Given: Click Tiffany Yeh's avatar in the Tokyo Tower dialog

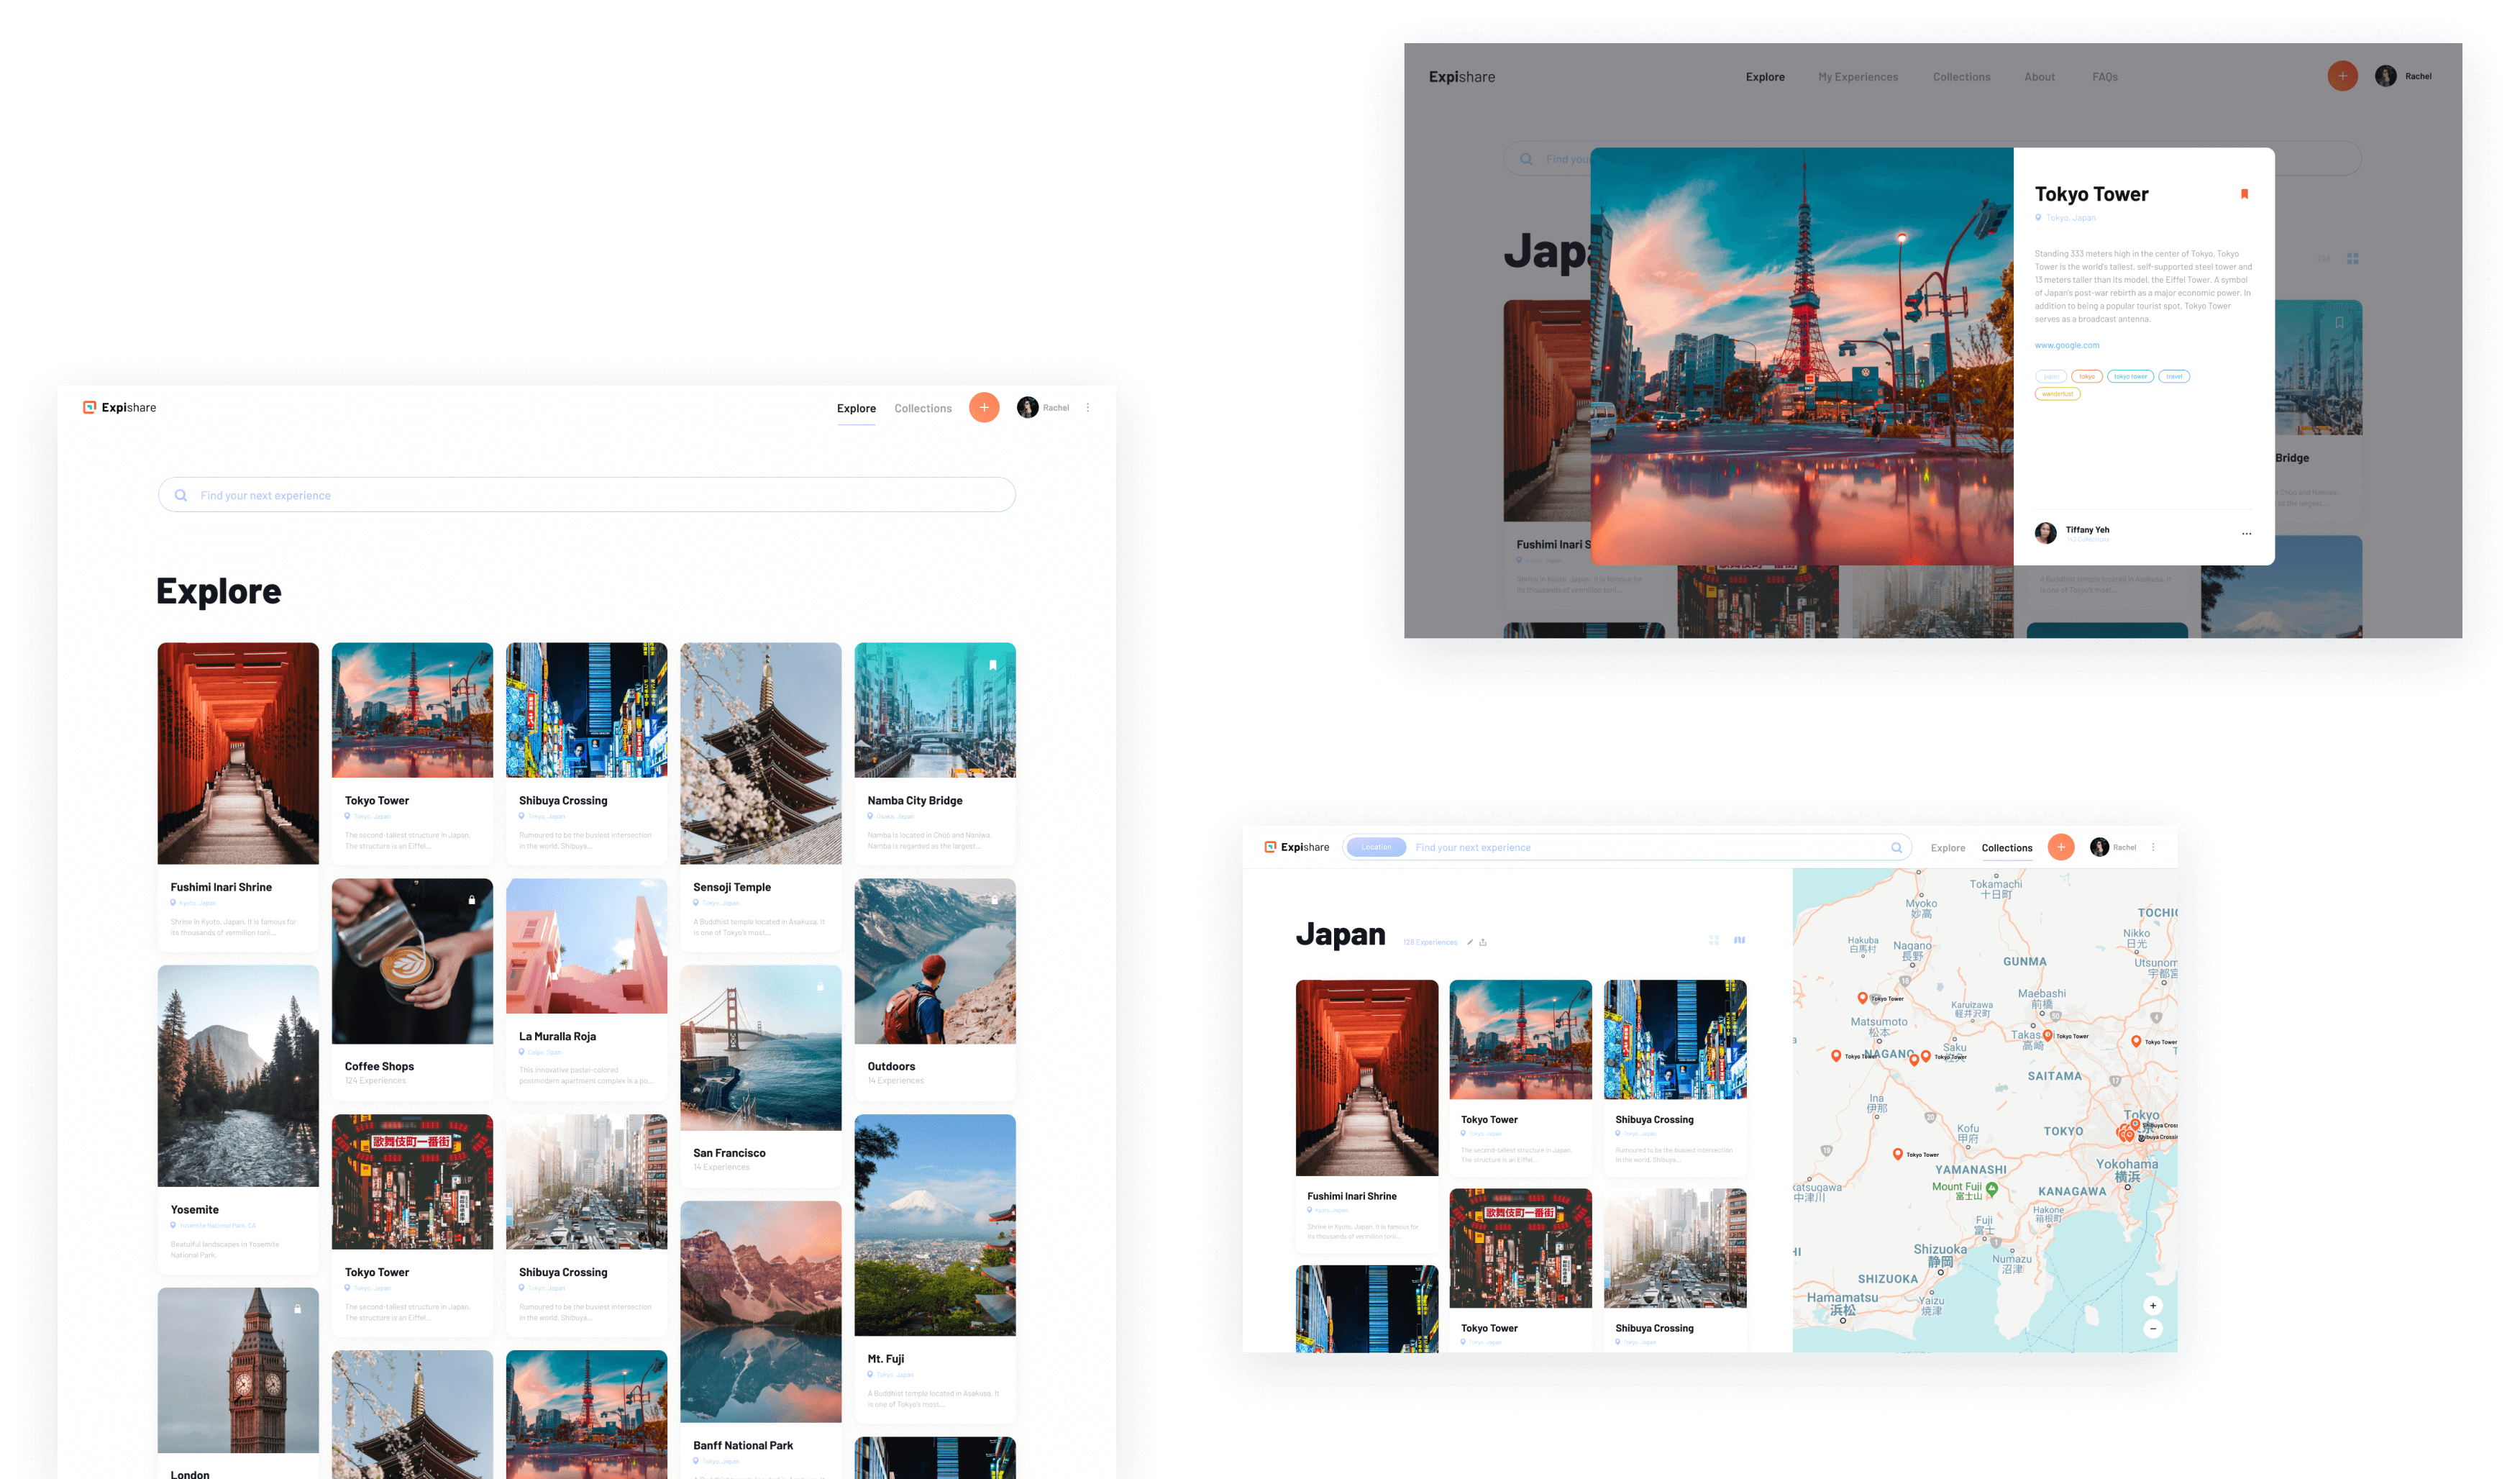Looking at the screenshot, I should click(x=2046, y=533).
